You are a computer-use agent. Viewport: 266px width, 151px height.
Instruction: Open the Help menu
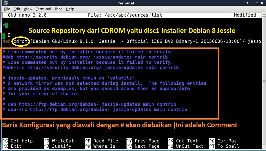click(x=70, y=9)
